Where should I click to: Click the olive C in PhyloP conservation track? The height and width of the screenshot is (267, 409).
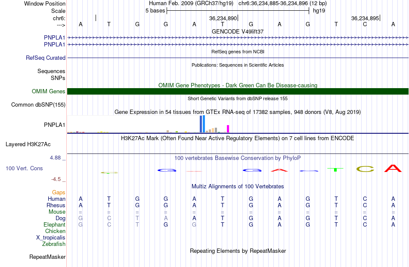pos(365,169)
